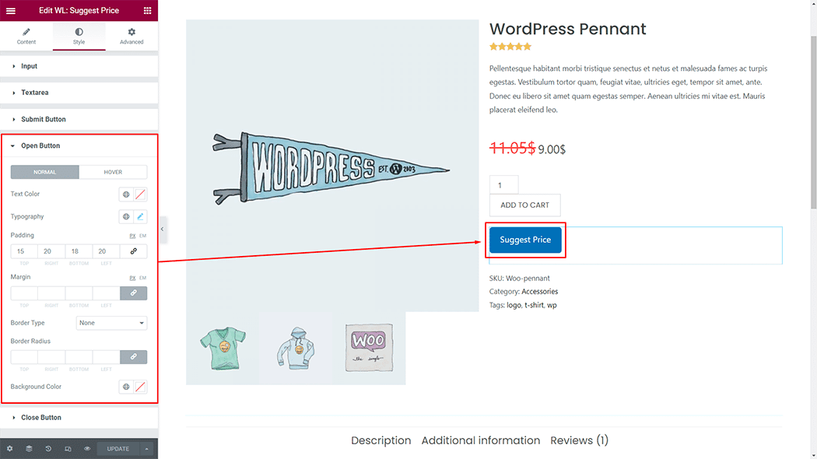Click the Text Color global globe icon
The image size is (817, 459).
click(x=126, y=194)
